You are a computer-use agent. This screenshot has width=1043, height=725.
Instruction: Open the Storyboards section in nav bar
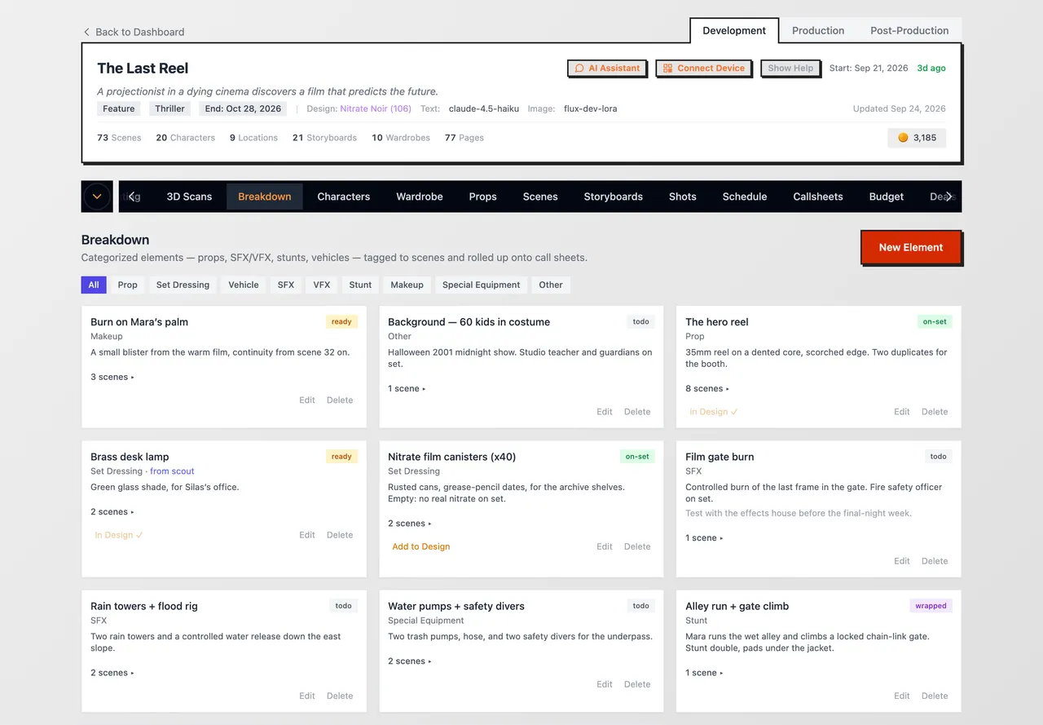click(613, 197)
